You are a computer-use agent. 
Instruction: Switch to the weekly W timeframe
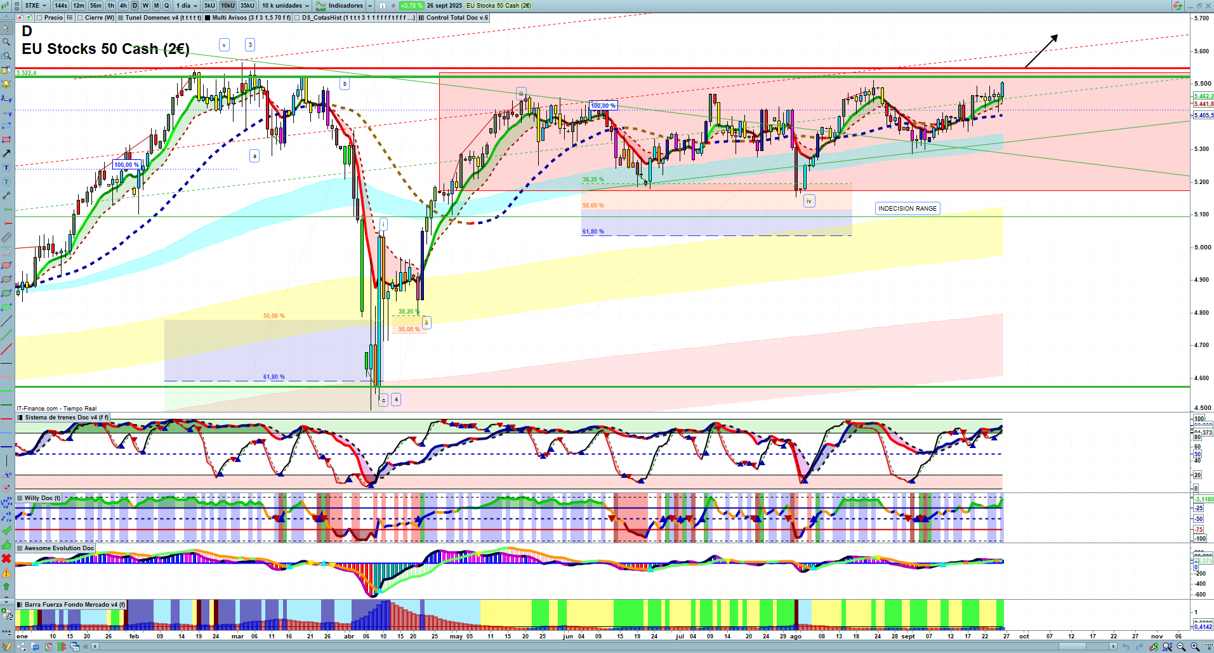tap(145, 6)
